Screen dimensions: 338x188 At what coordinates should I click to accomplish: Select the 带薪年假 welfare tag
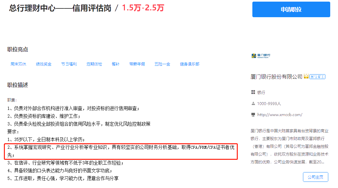coord(137,64)
